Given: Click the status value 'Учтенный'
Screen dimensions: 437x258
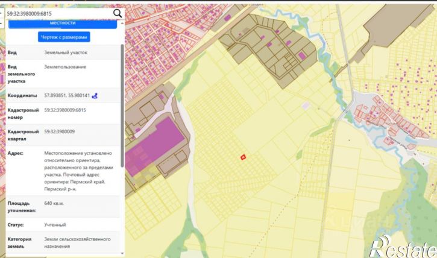Looking at the screenshot, I should coord(55,225).
